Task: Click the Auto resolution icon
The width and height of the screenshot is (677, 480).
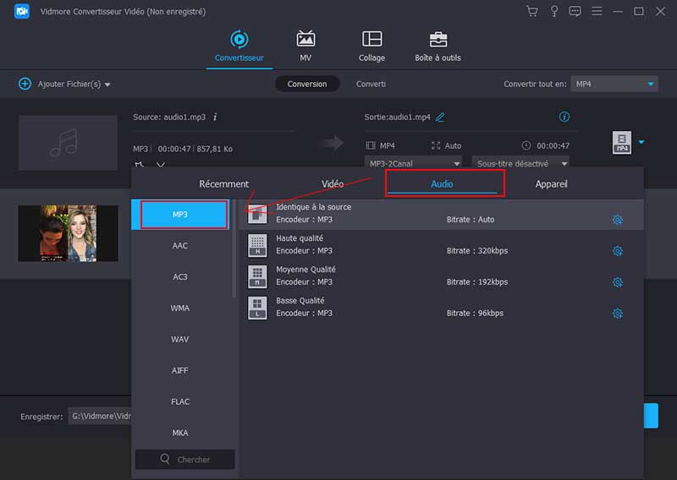Action: [436, 145]
